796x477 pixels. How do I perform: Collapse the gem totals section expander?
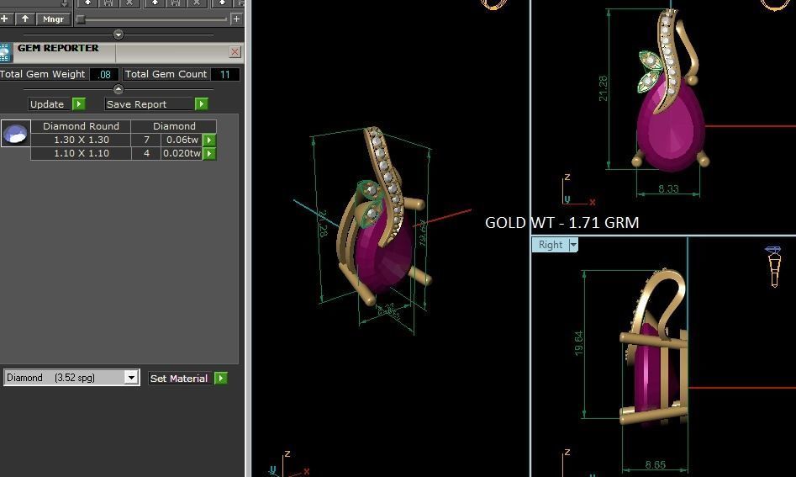pos(119,89)
